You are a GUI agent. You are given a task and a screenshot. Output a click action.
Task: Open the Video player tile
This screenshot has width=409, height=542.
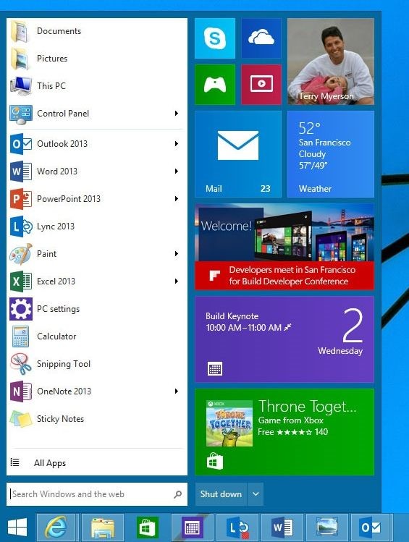[261, 85]
